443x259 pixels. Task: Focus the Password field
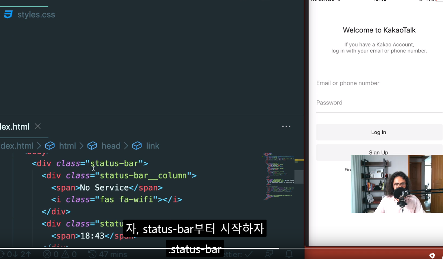[379, 103]
